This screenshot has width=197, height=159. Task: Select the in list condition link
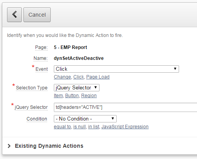point(94,127)
